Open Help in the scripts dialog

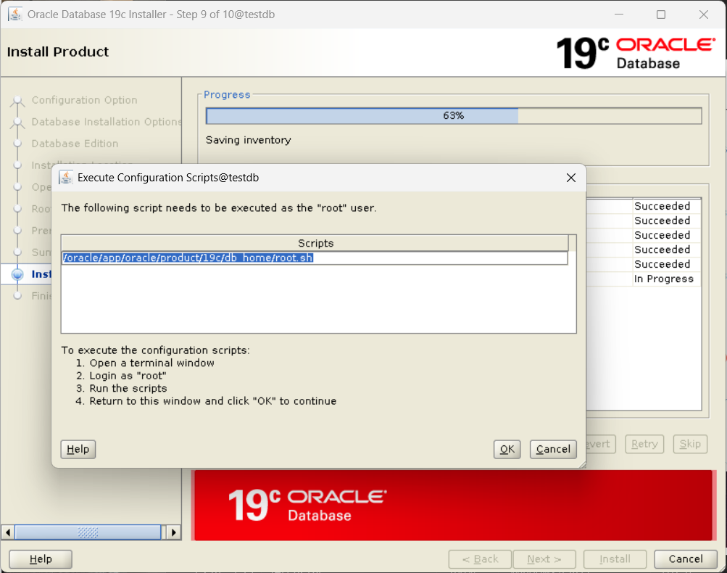(x=78, y=449)
